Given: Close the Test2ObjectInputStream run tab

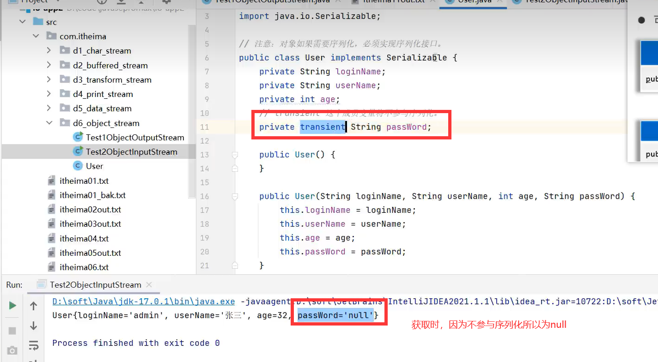Looking at the screenshot, I should pos(149,285).
